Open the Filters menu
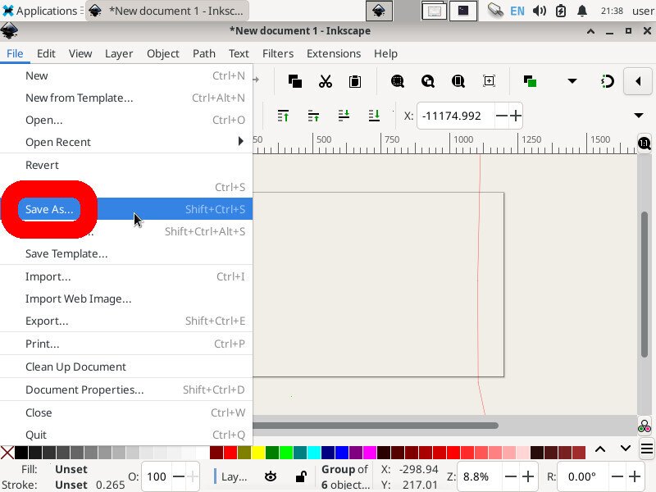This screenshot has height=492, width=656. (278, 53)
